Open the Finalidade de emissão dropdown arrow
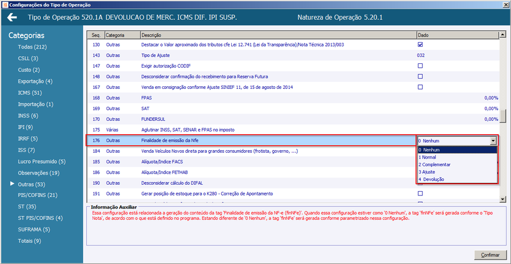Viewport: 511px width, 264px height. [493, 141]
